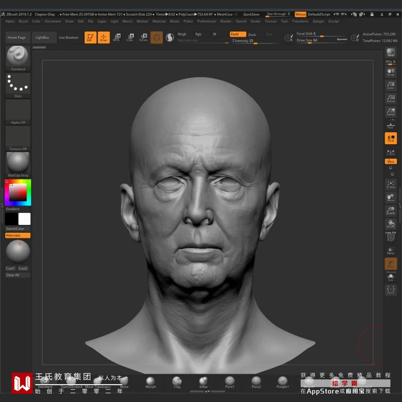Image resolution: width=402 pixels, height=402 pixels.
Task: Click the Scroll canvas icon
Action: coord(391,72)
